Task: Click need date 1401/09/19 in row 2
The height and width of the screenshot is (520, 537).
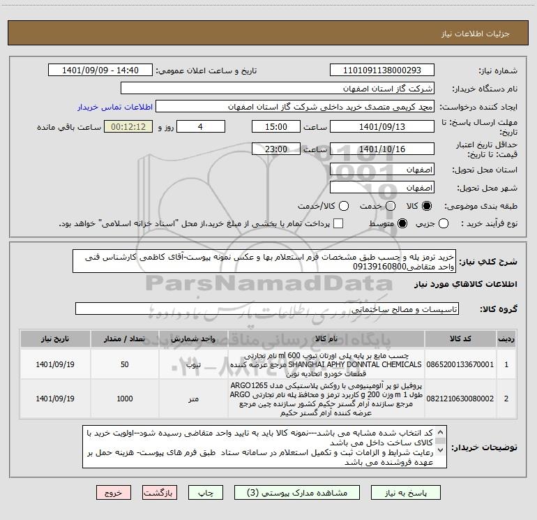Action: [55, 399]
